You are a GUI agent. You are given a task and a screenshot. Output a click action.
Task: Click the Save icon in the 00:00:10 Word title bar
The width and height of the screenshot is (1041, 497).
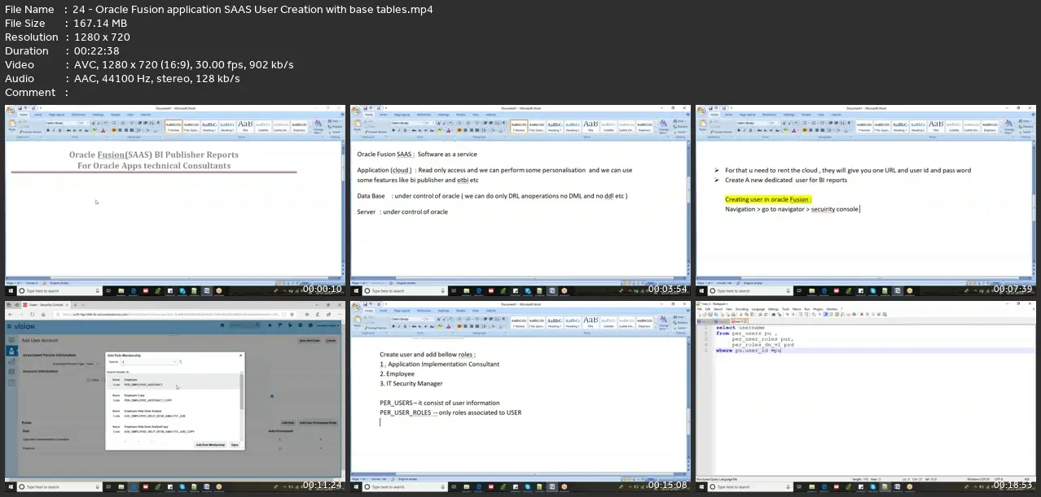click(x=20, y=107)
